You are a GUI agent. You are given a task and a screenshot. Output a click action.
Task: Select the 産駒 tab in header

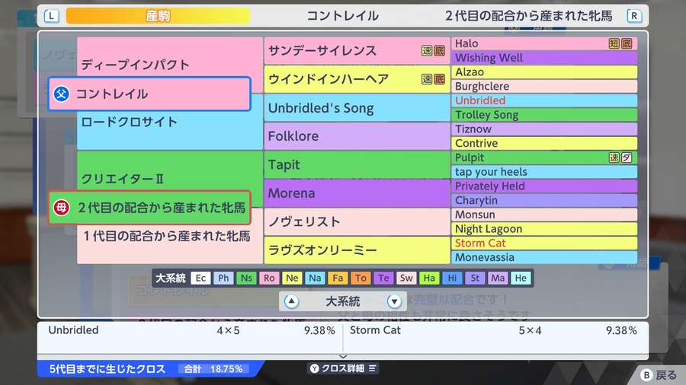click(158, 16)
